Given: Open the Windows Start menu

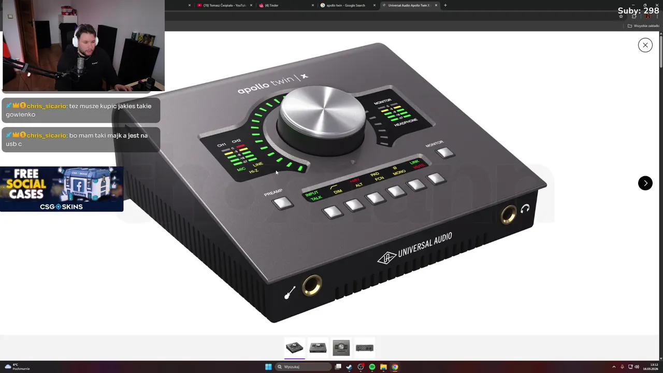Looking at the screenshot, I should [268, 367].
